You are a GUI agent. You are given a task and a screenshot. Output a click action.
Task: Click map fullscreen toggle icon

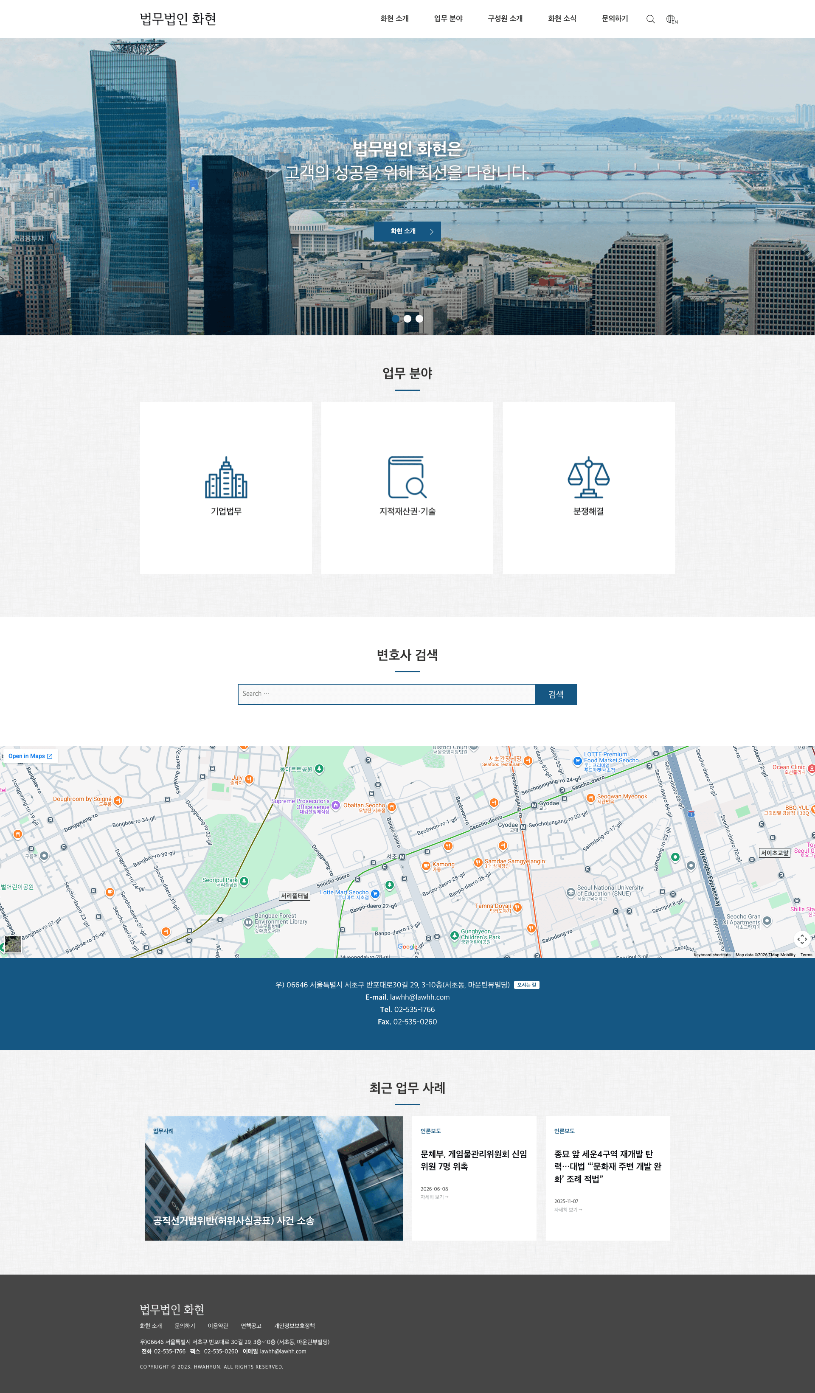pyautogui.click(x=802, y=938)
